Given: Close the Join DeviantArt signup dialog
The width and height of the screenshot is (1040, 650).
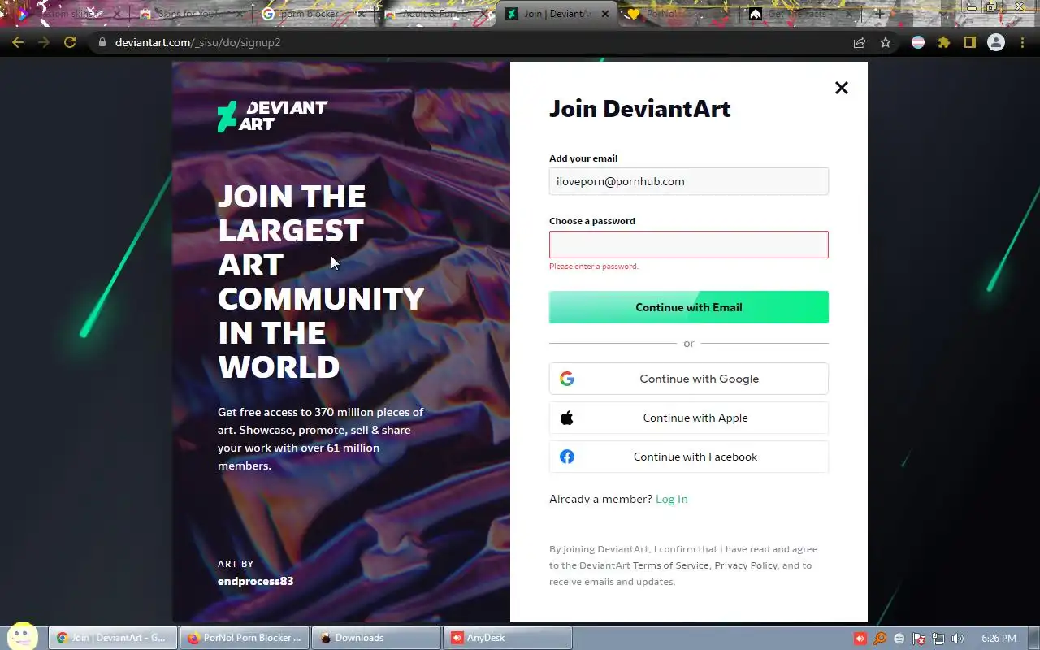Looking at the screenshot, I should pyautogui.click(x=842, y=88).
